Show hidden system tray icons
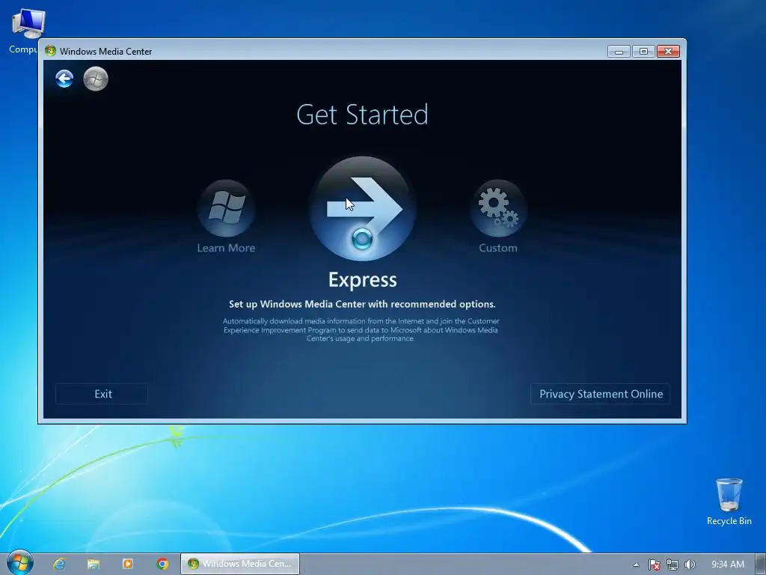766x575 pixels. (x=636, y=565)
